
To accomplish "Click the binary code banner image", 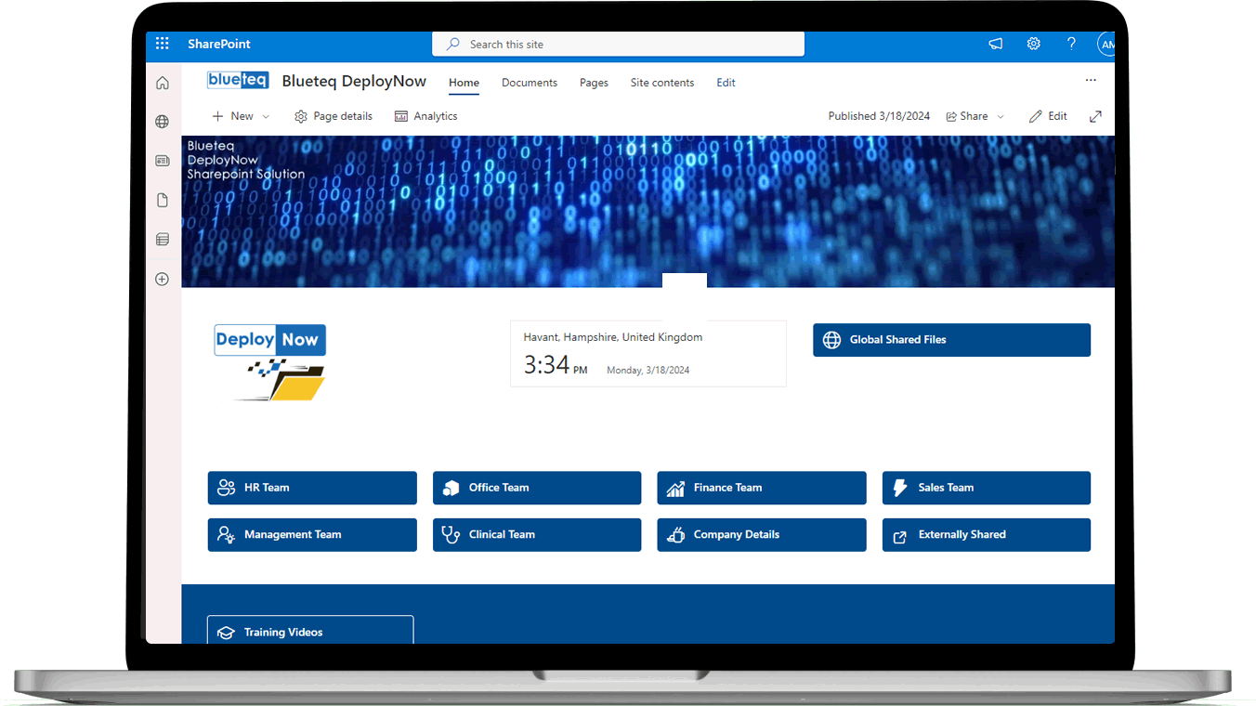I will [x=648, y=212].
